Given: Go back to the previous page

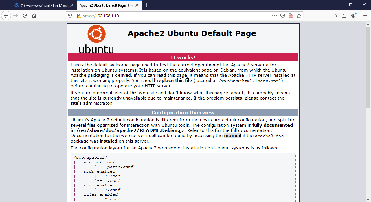Looking at the screenshot, I should pos(6,16).
